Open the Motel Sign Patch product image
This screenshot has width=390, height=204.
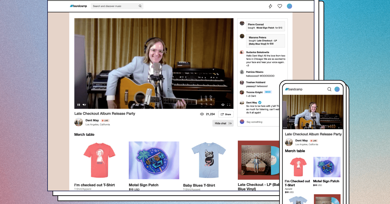click(154, 160)
